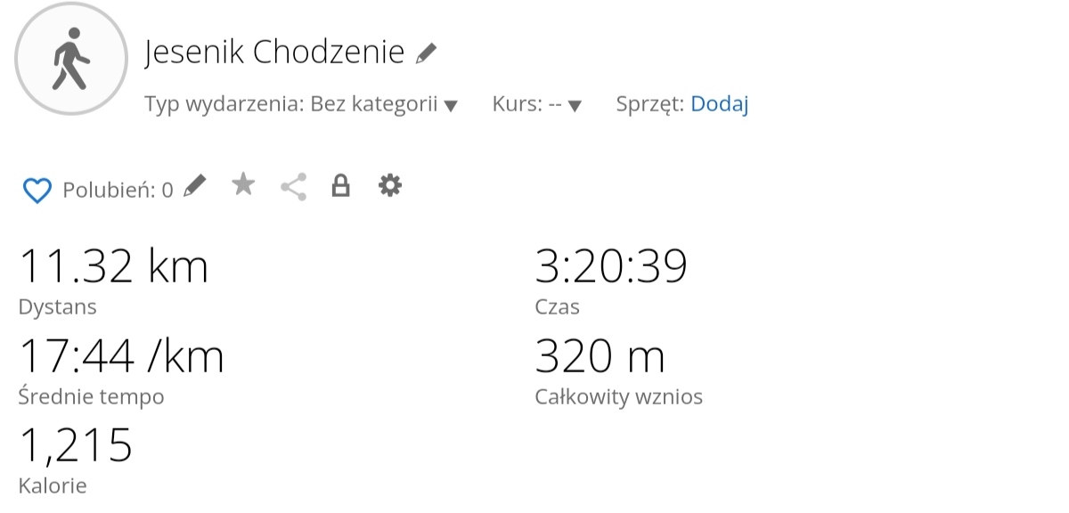The height and width of the screenshot is (513, 1069).
Task: Expand the Typ wydarzenia dropdown
Action: click(x=451, y=106)
